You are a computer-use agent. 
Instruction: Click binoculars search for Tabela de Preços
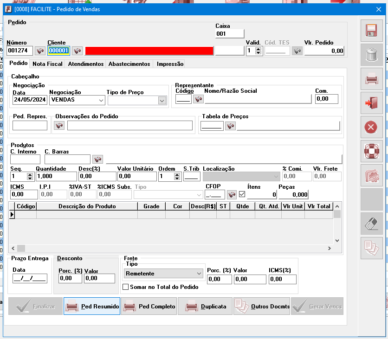[x=230, y=126]
